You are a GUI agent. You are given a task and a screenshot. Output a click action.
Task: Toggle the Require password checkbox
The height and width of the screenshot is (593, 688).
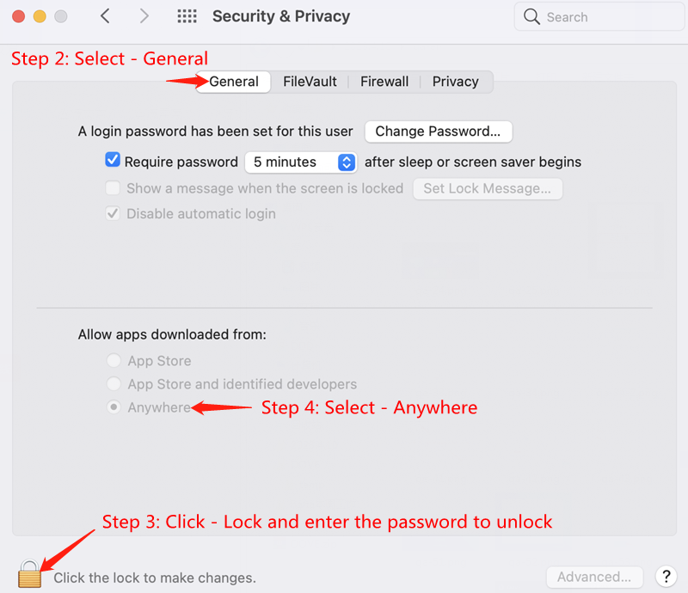click(113, 161)
